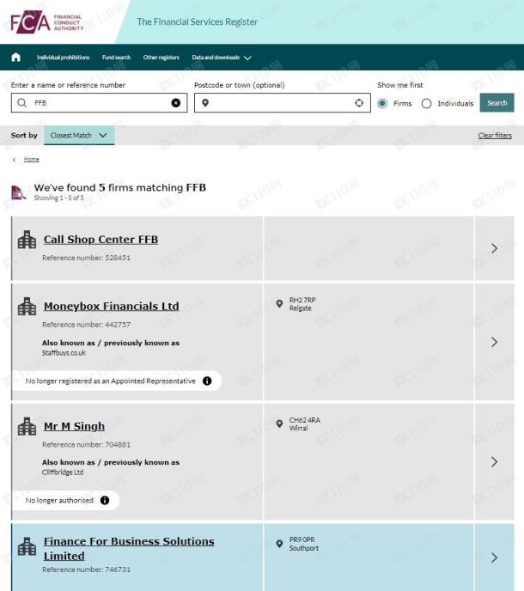
Task: Click the RH2 7RP postcode text
Action: pyautogui.click(x=302, y=300)
